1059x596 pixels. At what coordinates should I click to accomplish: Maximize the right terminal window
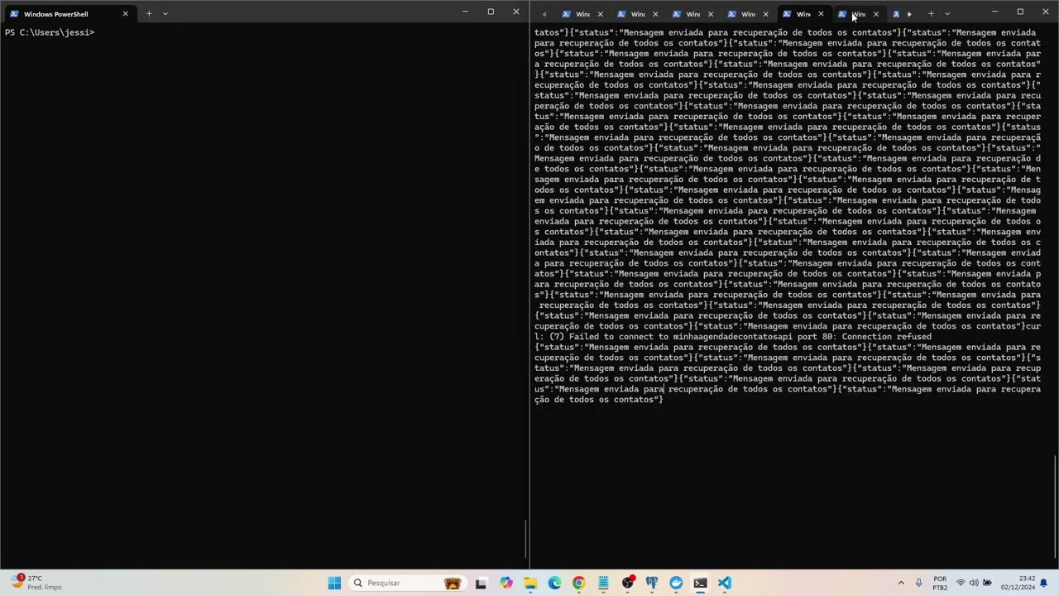(x=1020, y=12)
